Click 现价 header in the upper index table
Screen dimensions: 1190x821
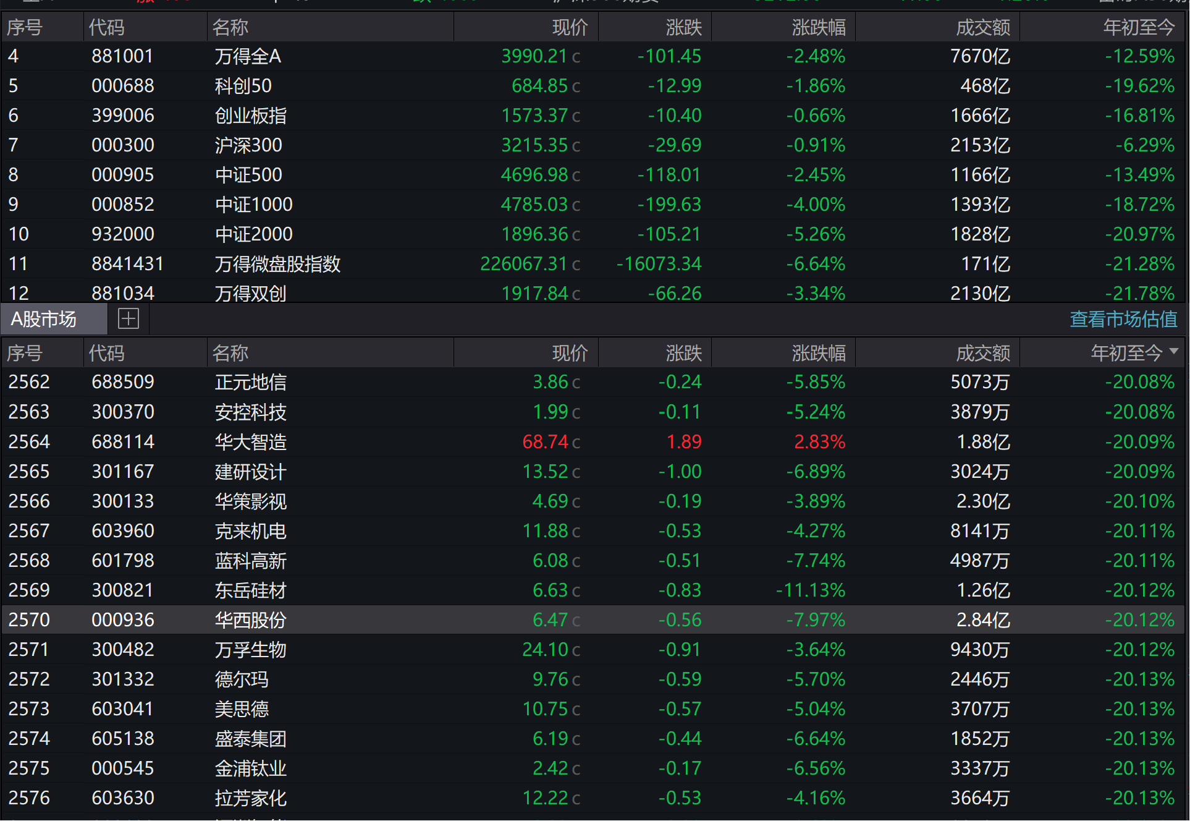pyautogui.click(x=570, y=27)
